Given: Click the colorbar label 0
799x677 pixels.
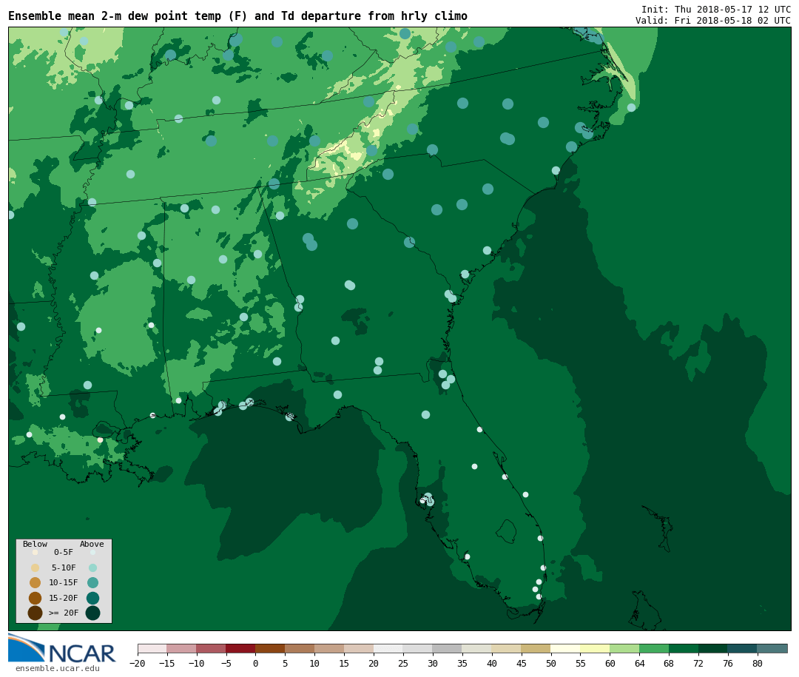Looking at the screenshot, I should coord(255,663).
